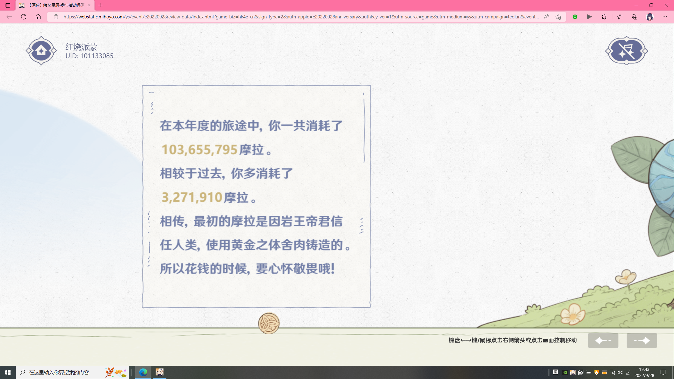The height and width of the screenshot is (379, 674).
Task: Click the left arrow navigation button
Action: click(603, 340)
